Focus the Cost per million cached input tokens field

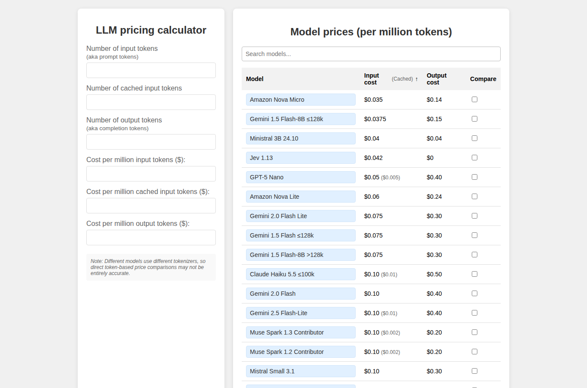[x=151, y=206]
